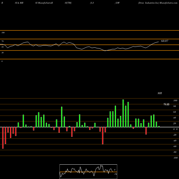Click the MR histogram axis label -80
179x179 pixels.
(175, 152)
